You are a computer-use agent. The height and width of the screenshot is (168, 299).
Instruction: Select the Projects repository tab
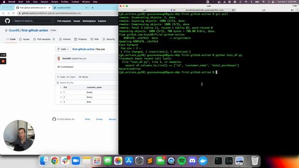(x=80, y=39)
